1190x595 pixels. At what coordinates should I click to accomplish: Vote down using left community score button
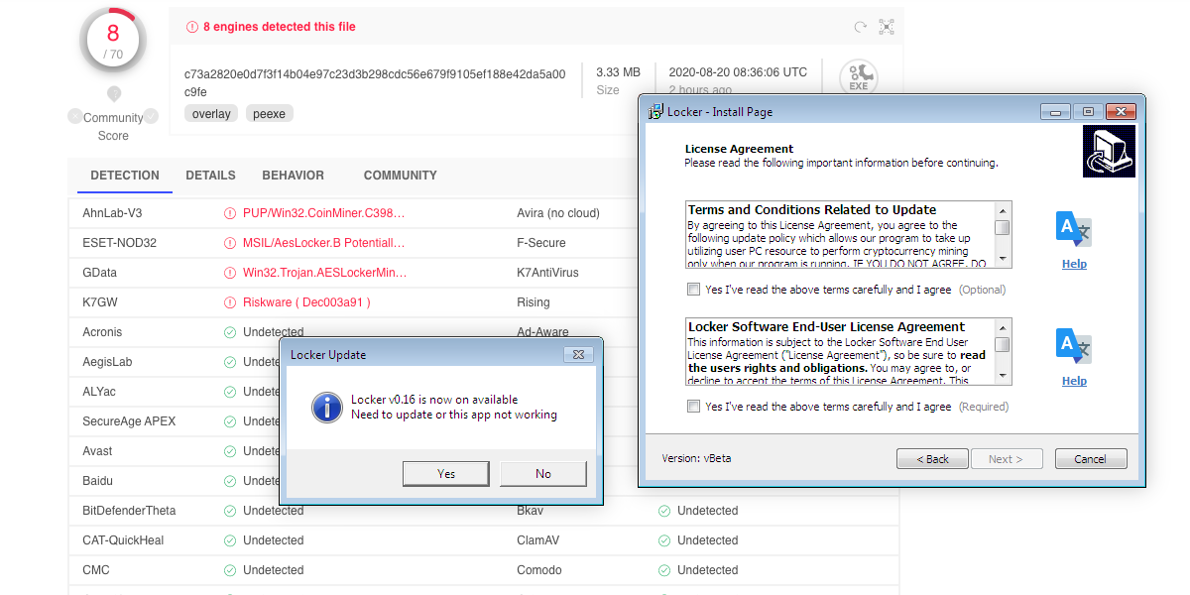point(75,116)
